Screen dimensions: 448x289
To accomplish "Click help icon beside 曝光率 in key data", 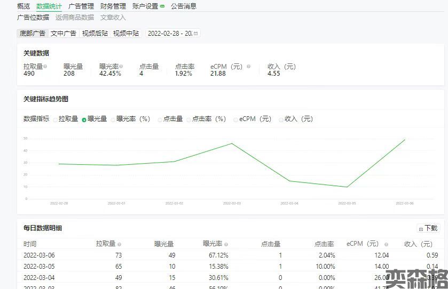I will click(121, 67).
